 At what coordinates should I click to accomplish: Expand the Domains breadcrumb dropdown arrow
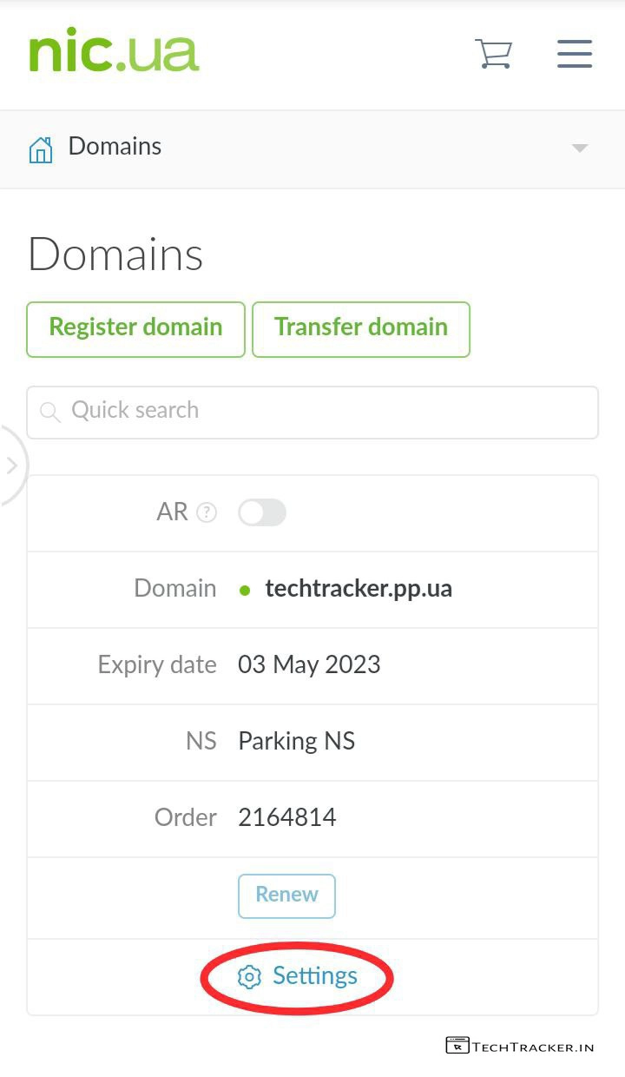click(580, 149)
